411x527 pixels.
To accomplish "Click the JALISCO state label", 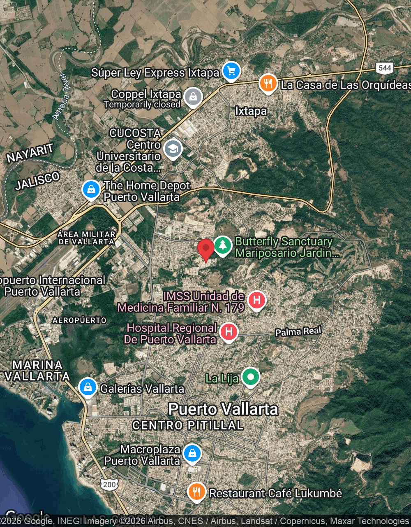I will click(x=37, y=181).
